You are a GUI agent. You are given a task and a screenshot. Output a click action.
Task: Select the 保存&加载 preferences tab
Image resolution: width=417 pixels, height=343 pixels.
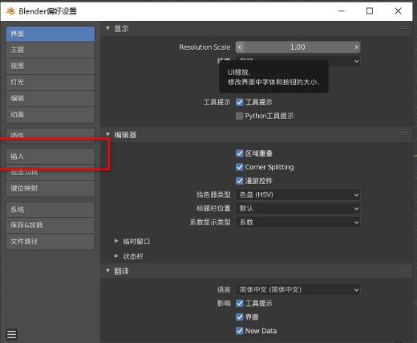point(51,226)
